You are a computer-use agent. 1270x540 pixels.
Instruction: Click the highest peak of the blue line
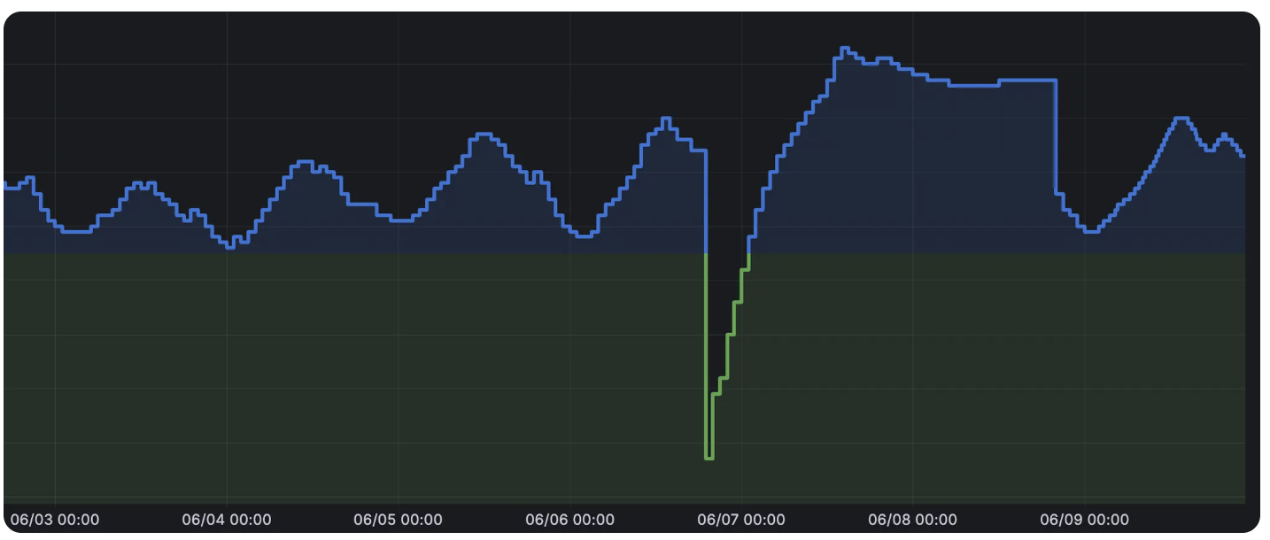tap(844, 49)
